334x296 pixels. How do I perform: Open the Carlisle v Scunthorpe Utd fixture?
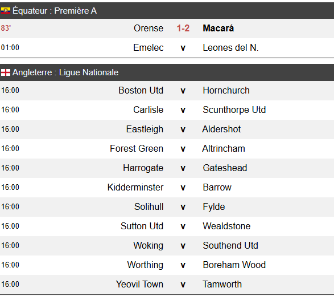pyautogui.click(x=167, y=110)
